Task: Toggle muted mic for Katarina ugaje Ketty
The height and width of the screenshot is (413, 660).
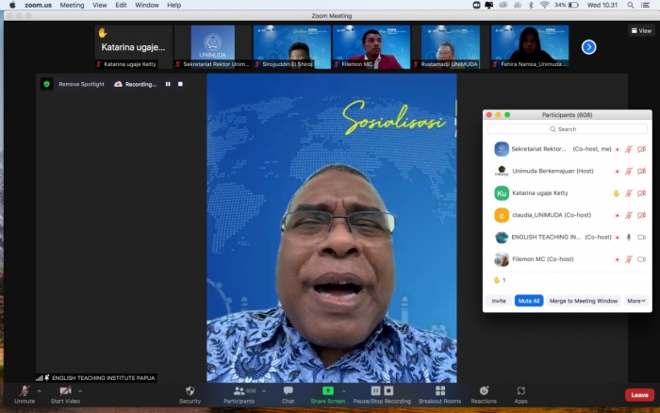Action: pyautogui.click(x=628, y=193)
